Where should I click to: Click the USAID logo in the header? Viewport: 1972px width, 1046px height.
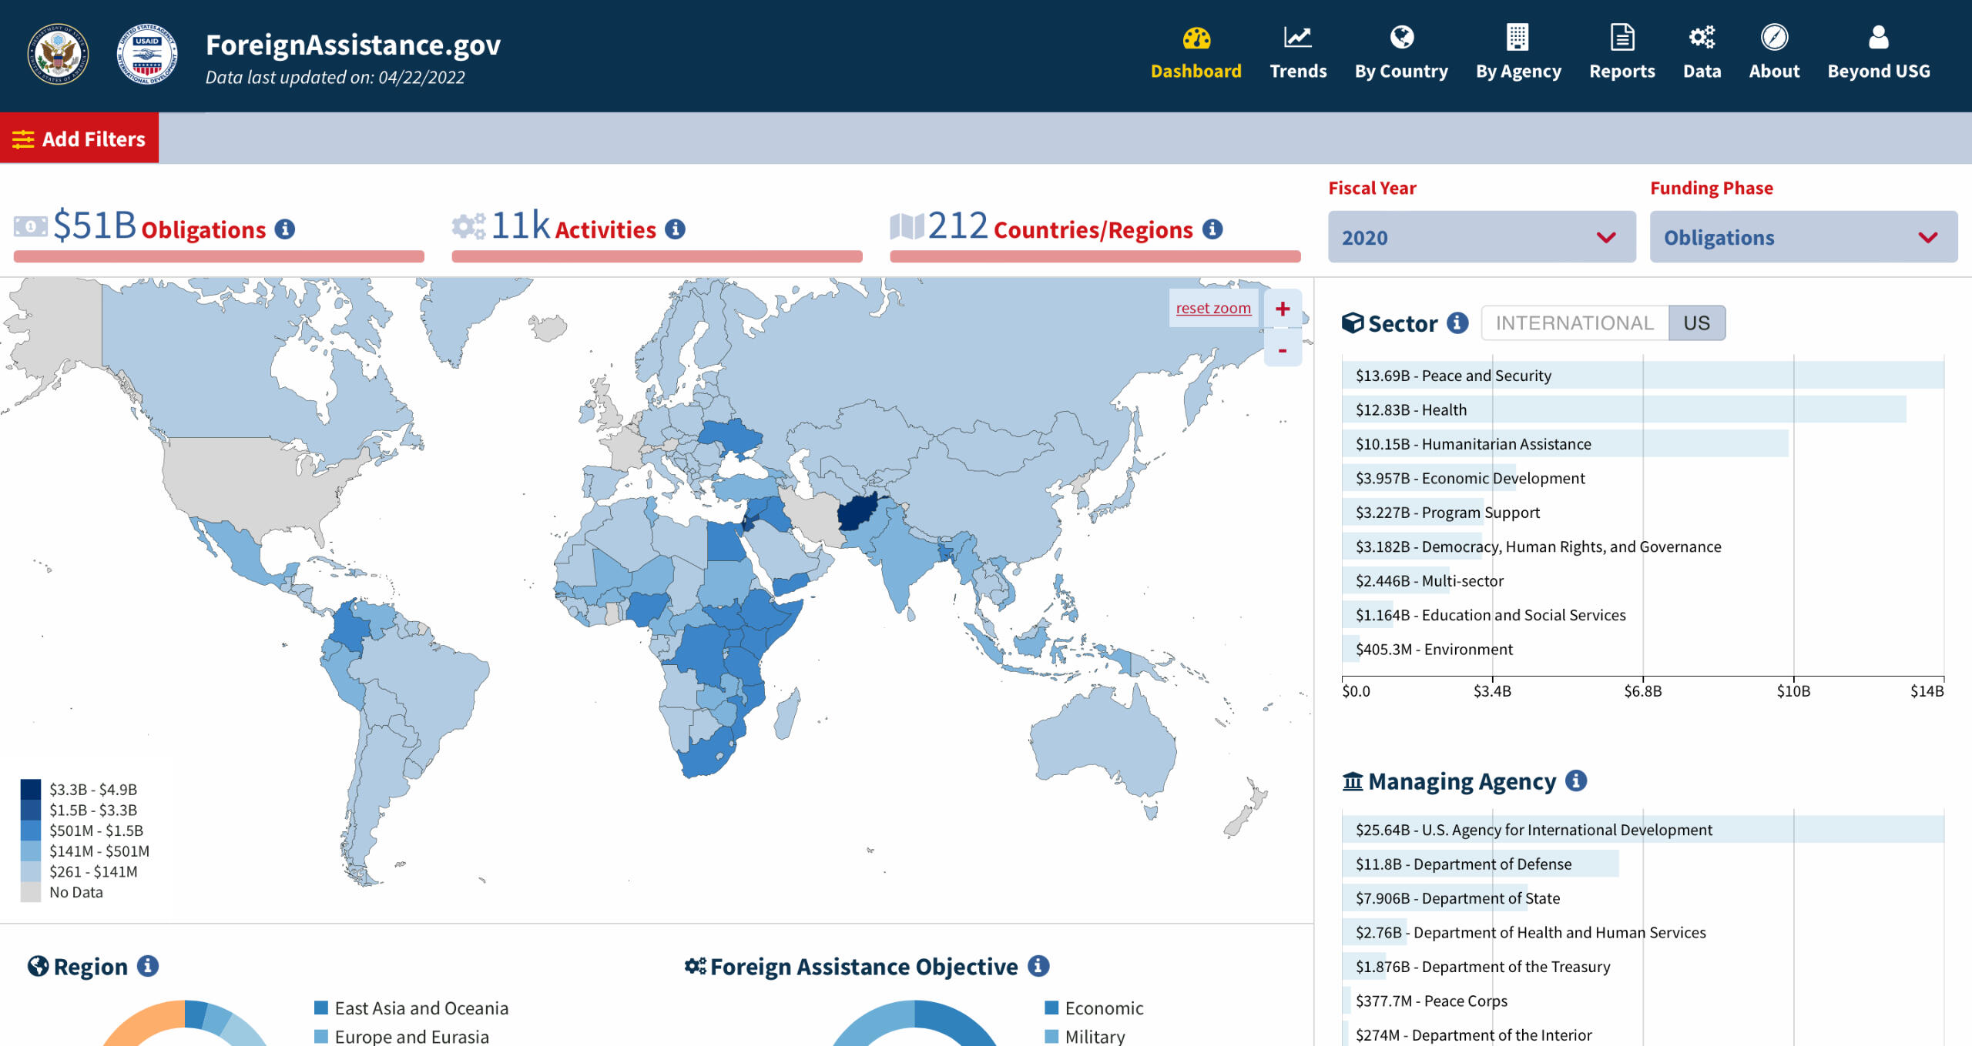tap(147, 55)
